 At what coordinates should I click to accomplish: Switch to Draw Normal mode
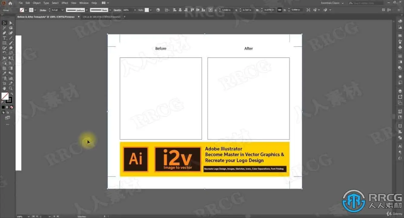(3, 112)
